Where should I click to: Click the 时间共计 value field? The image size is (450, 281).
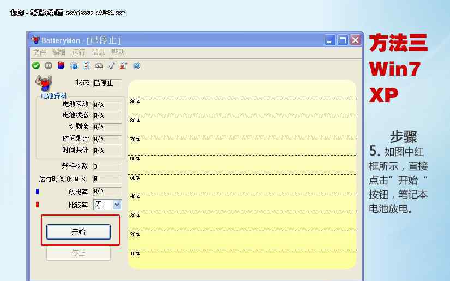pyautogui.click(x=107, y=151)
